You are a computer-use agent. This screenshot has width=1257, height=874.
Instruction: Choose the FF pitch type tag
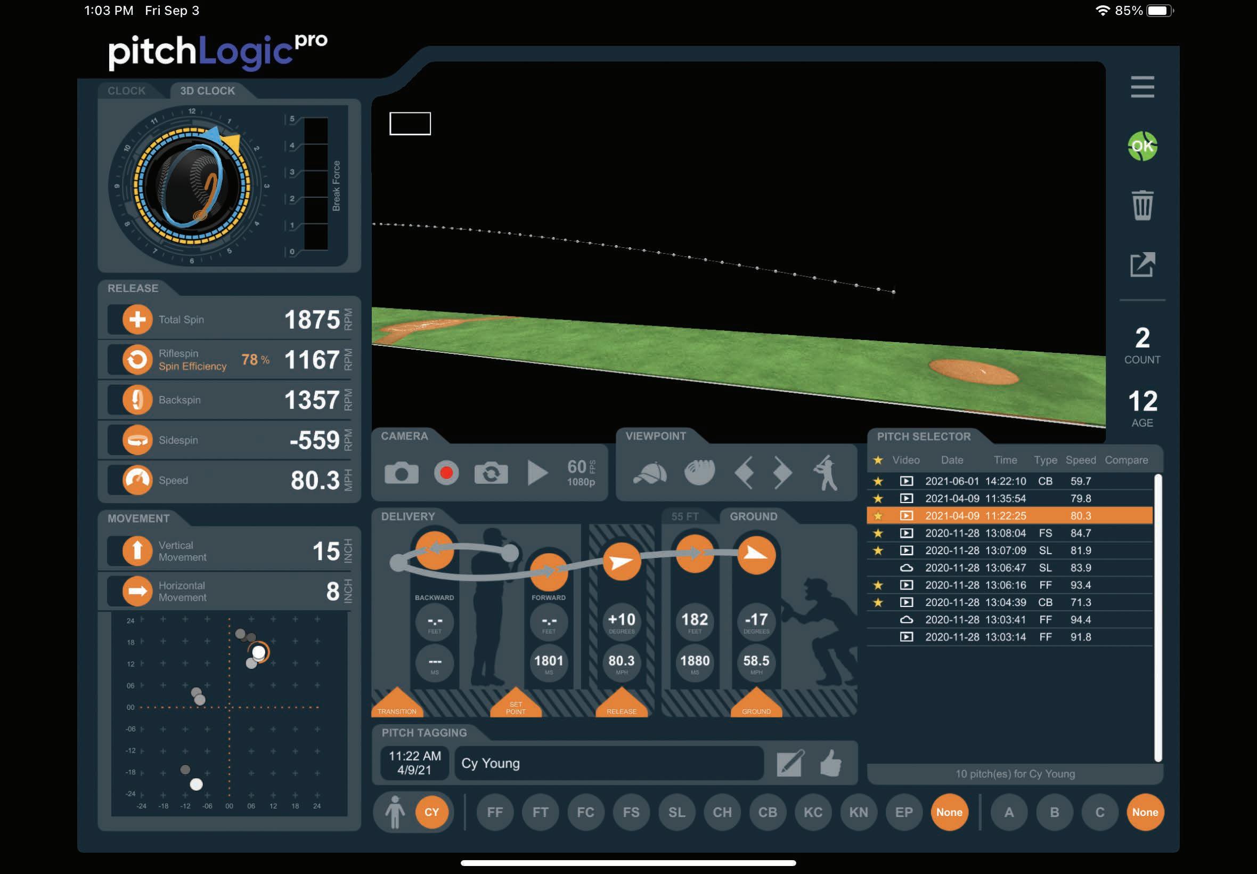click(495, 812)
